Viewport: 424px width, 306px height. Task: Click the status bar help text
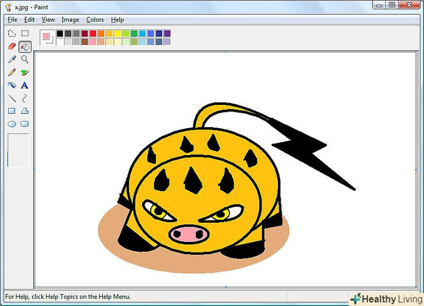(68, 297)
